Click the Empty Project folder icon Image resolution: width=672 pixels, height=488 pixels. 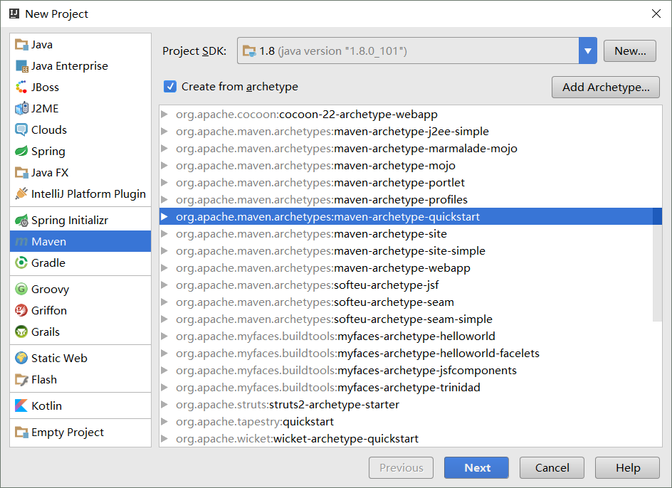(21, 432)
